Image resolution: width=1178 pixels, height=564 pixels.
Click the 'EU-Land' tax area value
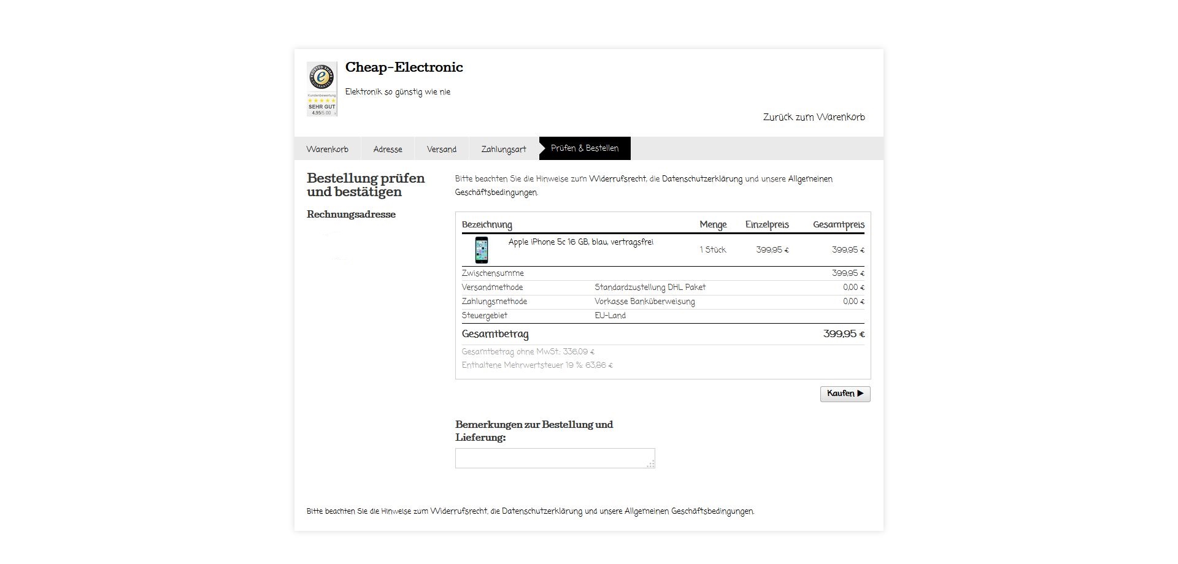coord(610,316)
